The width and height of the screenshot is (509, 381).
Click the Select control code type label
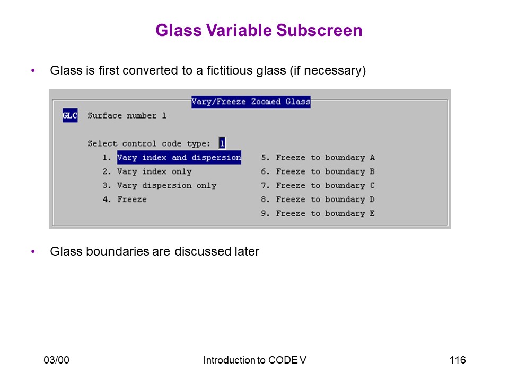(149, 143)
